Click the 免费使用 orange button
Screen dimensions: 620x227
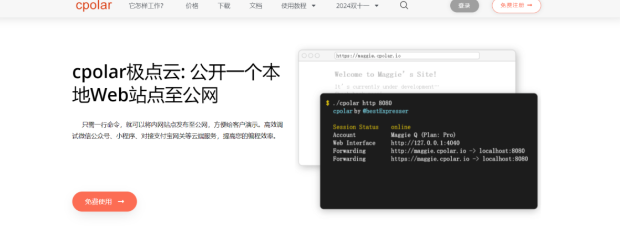point(105,202)
